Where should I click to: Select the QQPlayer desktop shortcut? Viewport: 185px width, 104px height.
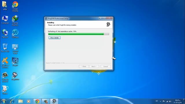15,34
